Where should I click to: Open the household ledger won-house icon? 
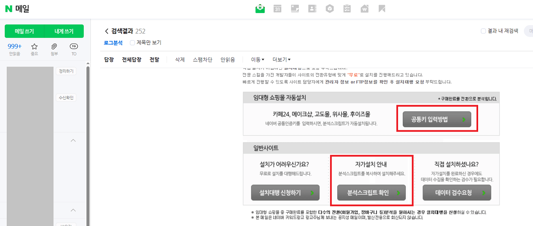click(364, 9)
